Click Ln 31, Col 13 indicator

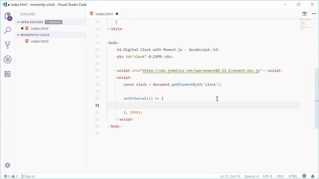230,176
